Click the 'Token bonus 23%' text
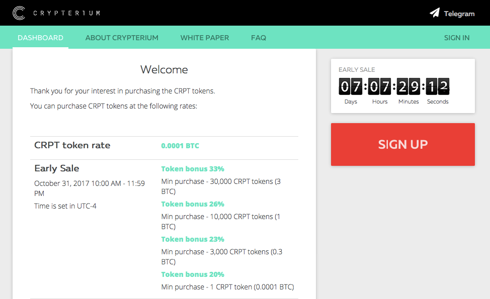 point(193,239)
